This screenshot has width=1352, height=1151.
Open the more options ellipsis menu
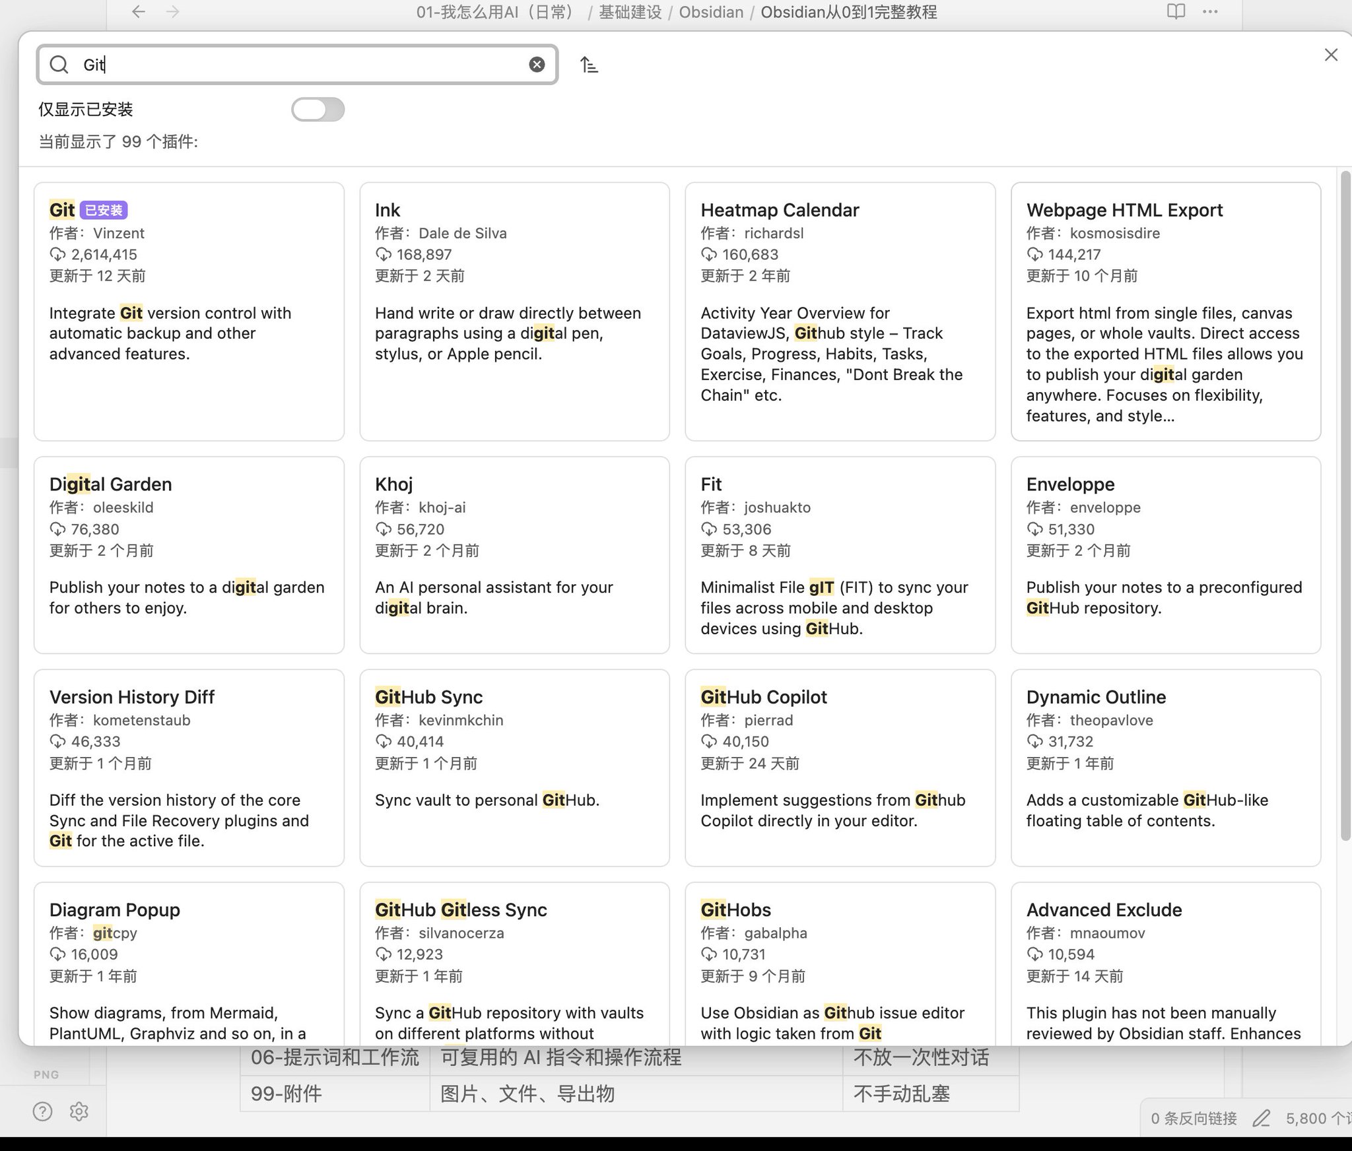point(1210,11)
